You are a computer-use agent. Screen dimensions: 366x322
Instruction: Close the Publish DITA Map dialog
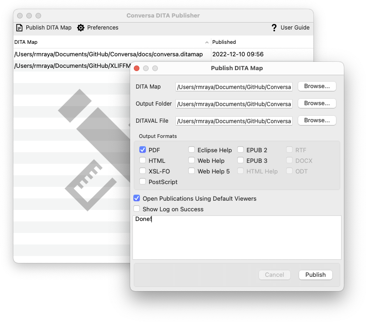pos(137,68)
